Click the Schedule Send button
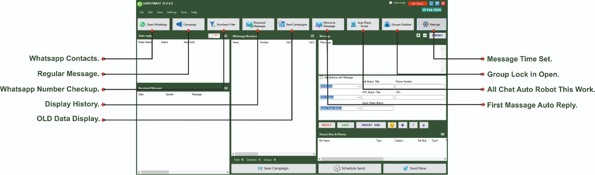Image resolution: width=595 pixels, height=175 pixels. [x=350, y=168]
